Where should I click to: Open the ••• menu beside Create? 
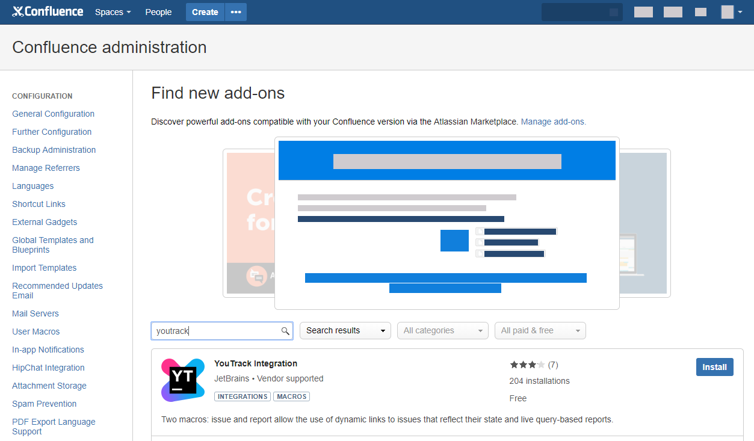pyautogui.click(x=235, y=11)
